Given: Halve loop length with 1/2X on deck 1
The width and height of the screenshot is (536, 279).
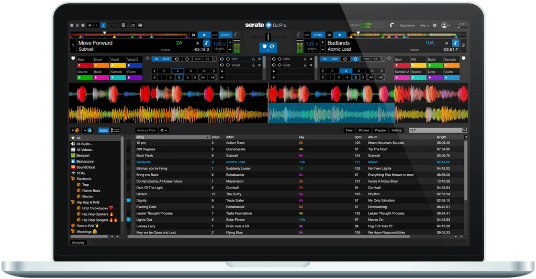Looking at the screenshot, I should (x=197, y=59).
